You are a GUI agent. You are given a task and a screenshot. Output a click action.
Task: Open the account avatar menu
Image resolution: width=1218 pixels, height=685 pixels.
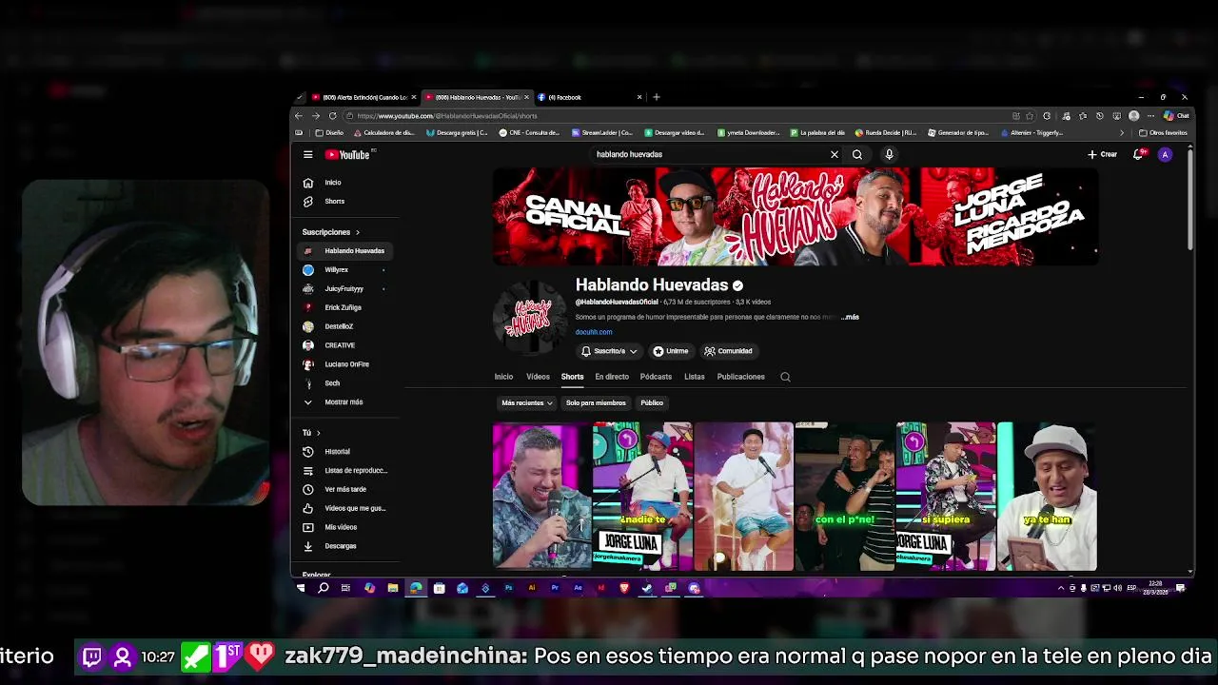point(1165,154)
